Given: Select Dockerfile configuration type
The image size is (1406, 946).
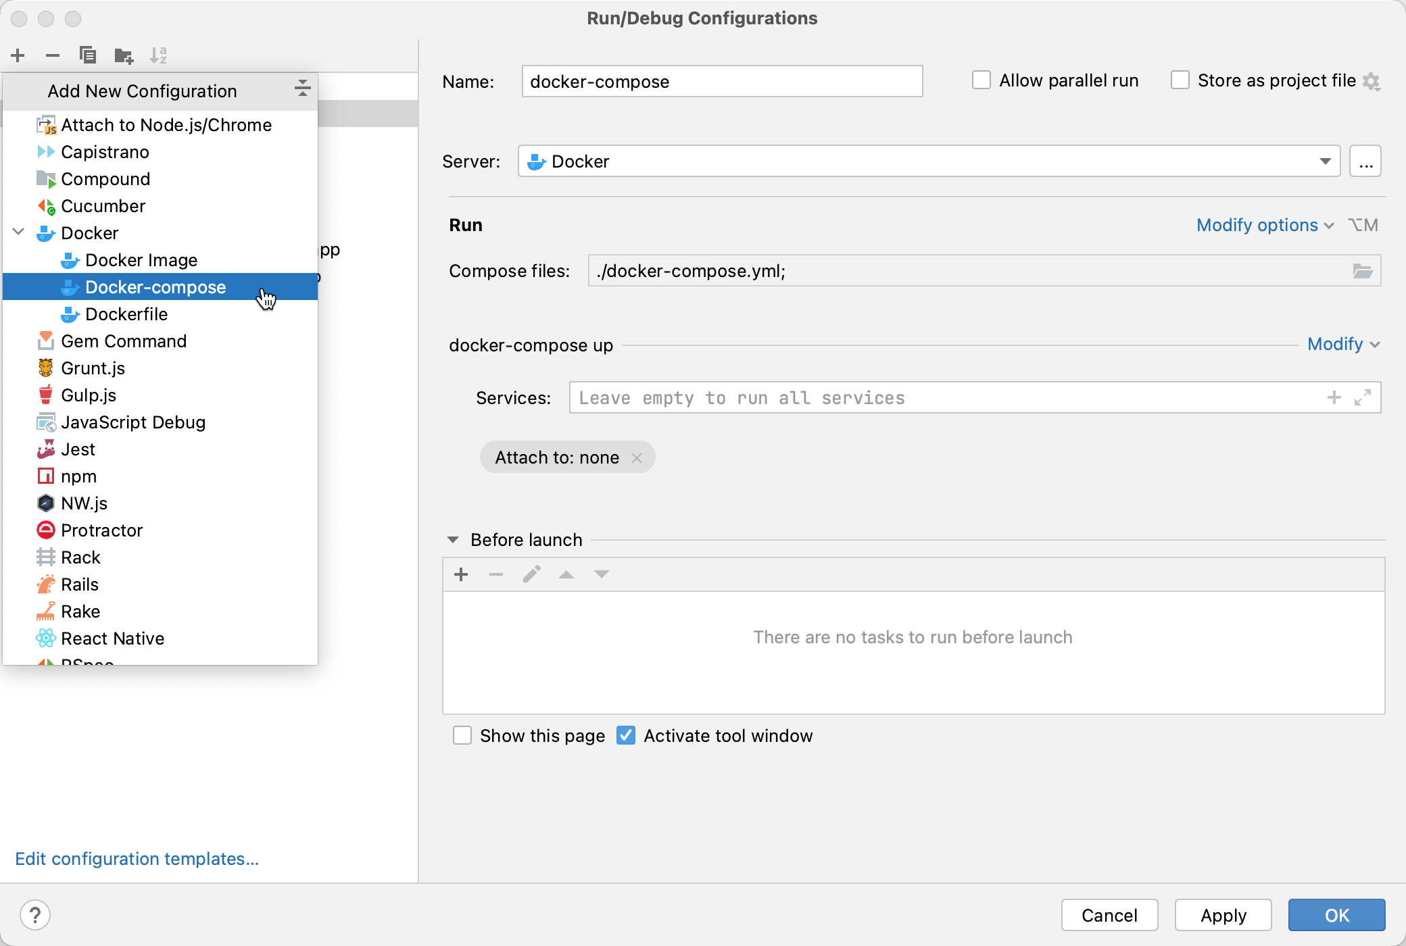Looking at the screenshot, I should 127,314.
